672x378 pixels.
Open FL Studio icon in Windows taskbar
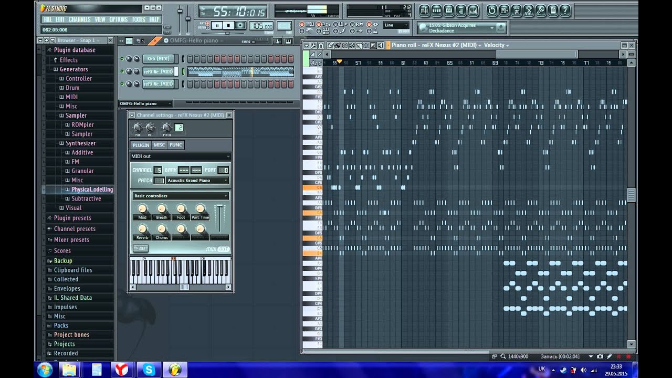(175, 370)
